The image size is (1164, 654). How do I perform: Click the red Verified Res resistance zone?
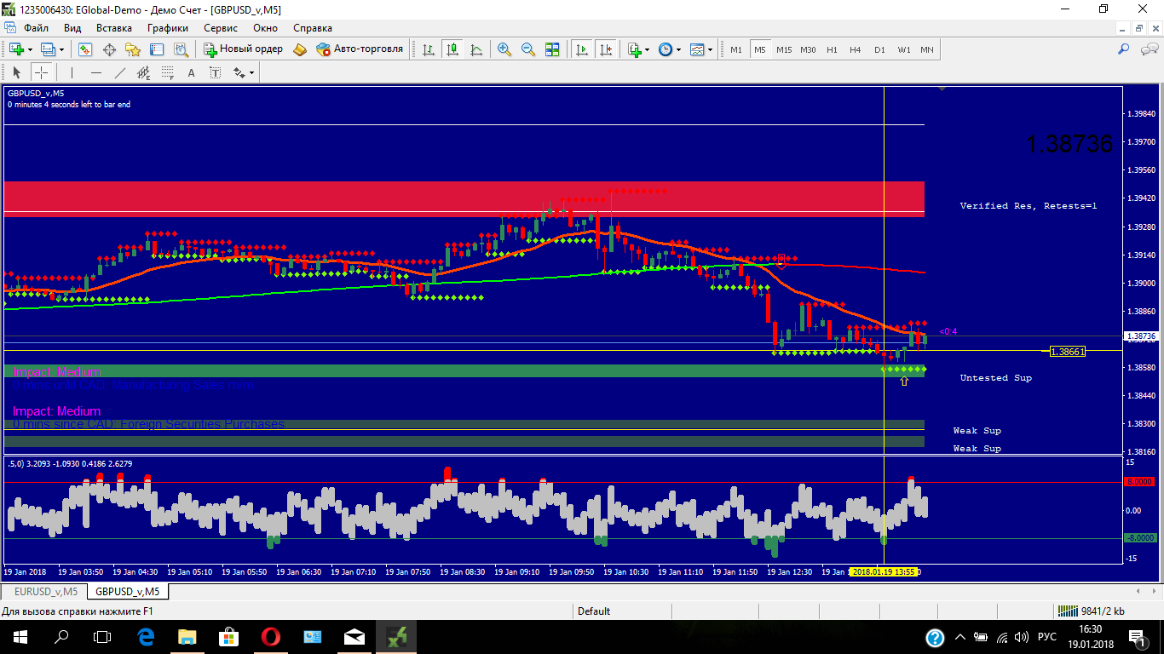click(x=464, y=198)
